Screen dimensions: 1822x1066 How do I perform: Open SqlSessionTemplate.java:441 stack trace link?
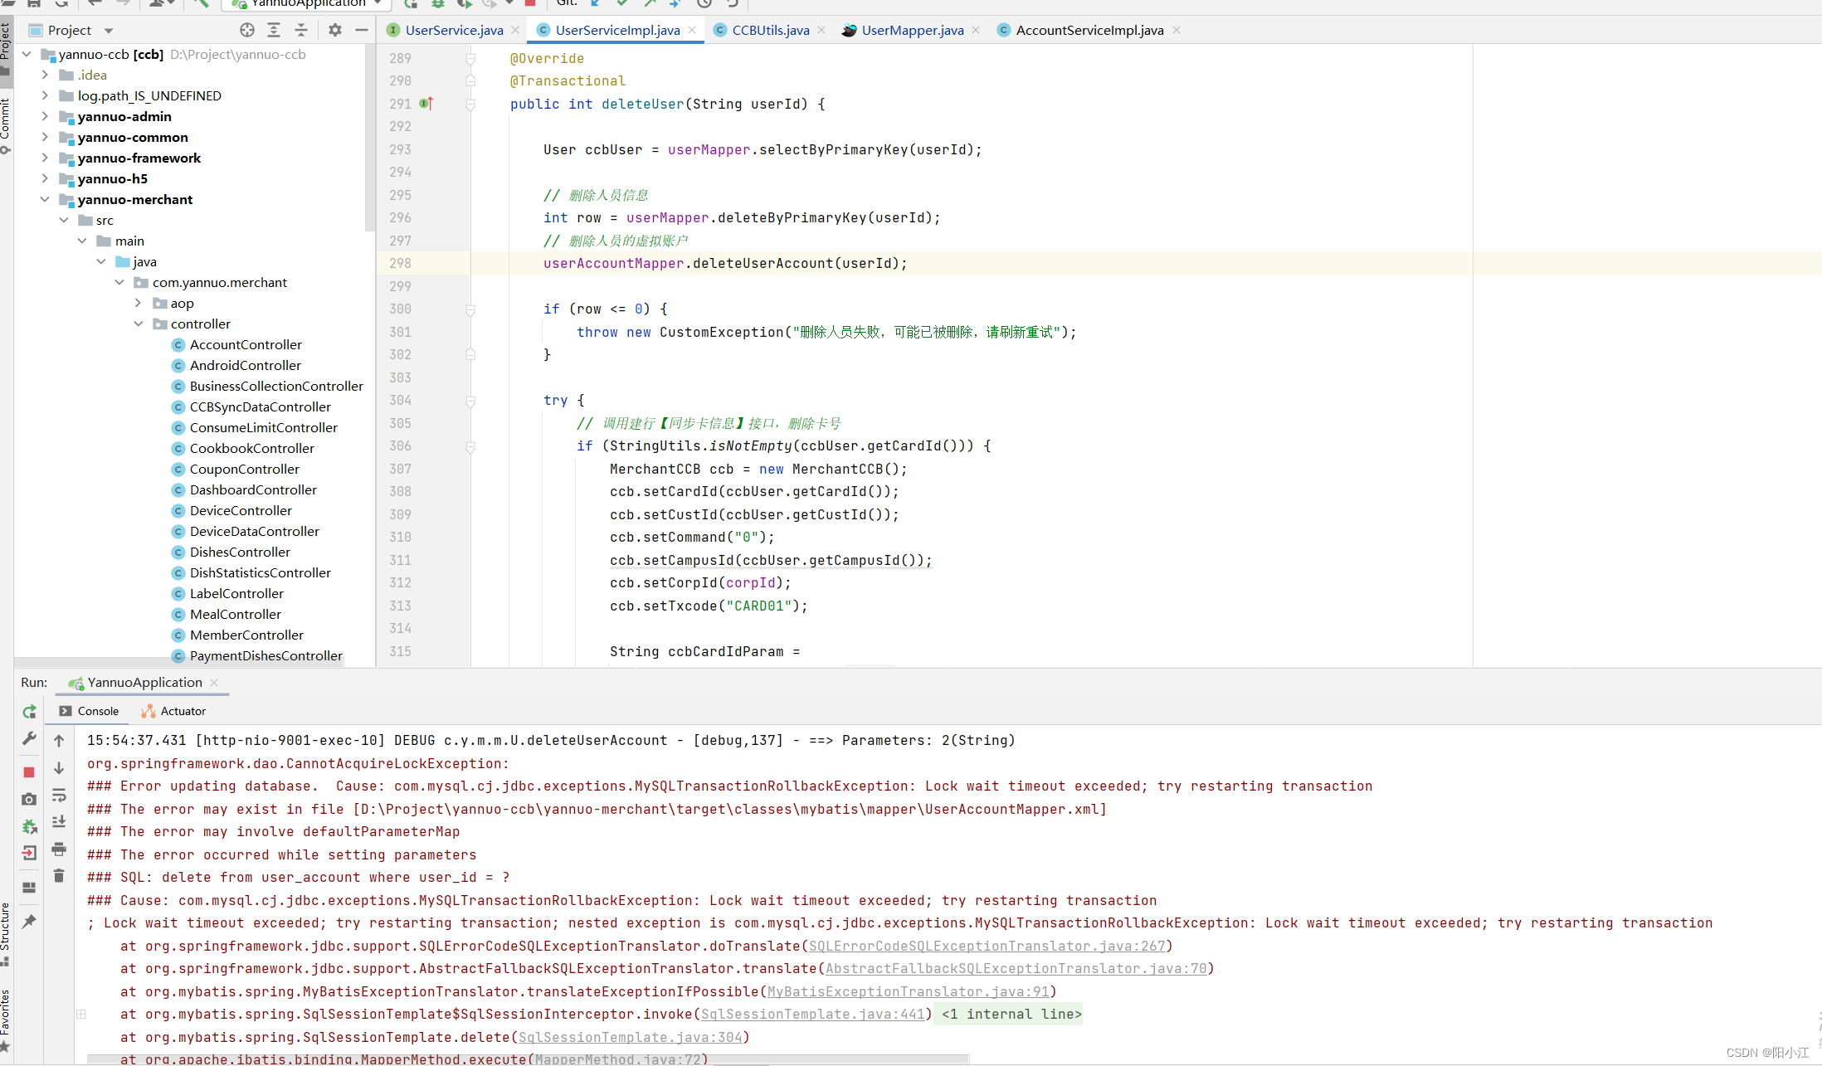tap(813, 1014)
